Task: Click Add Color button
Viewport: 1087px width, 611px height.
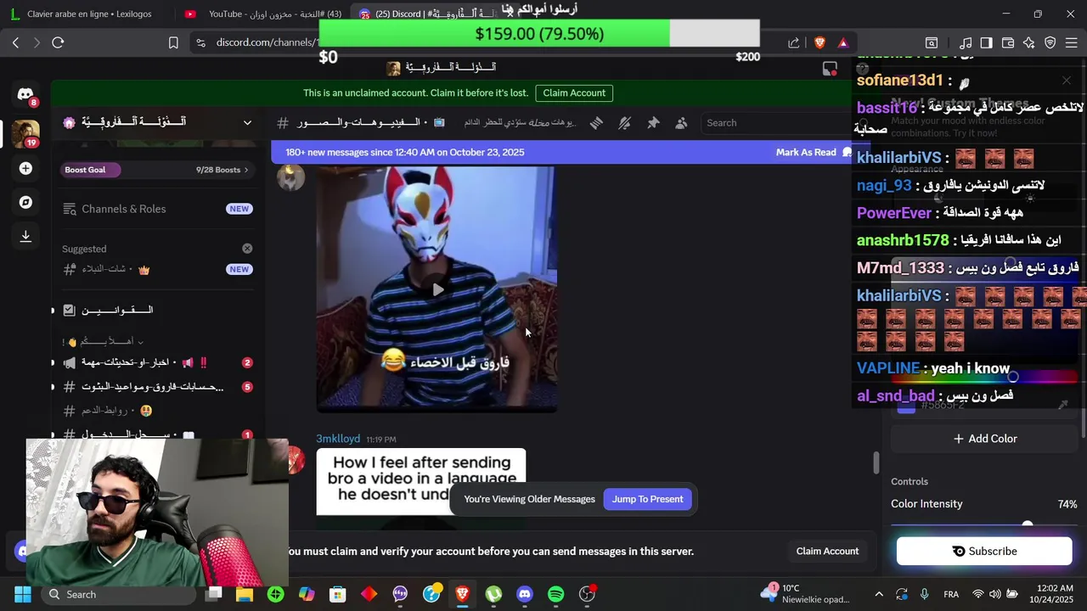Action: [x=985, y=439]
